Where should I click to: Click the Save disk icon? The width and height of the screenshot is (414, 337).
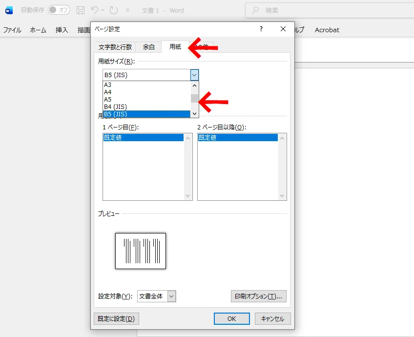pos(81,10)
